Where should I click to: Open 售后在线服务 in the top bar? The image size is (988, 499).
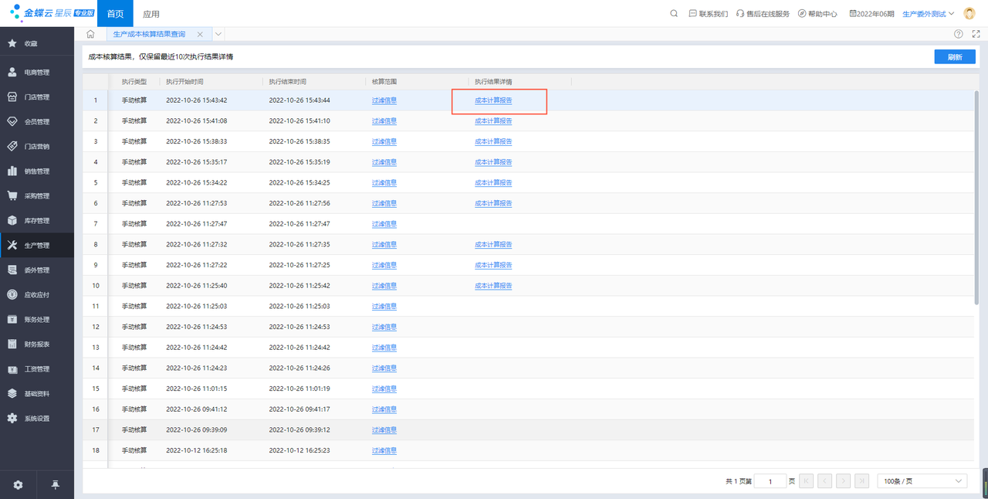click(763, 14)
